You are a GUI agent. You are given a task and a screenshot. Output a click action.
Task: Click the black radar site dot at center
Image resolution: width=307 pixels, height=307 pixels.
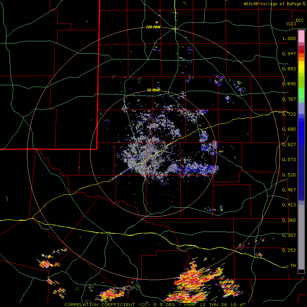pos(154,153)
